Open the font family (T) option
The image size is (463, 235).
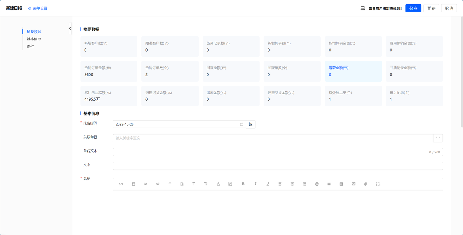tap(194, 184)
